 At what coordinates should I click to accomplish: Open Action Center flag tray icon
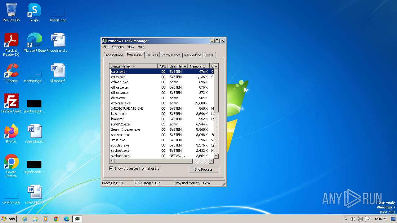click(368, 219)
